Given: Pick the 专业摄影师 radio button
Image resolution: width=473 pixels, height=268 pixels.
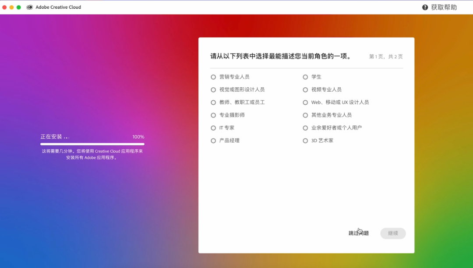Looking at the screenshot, I should (x=213, y=115).
